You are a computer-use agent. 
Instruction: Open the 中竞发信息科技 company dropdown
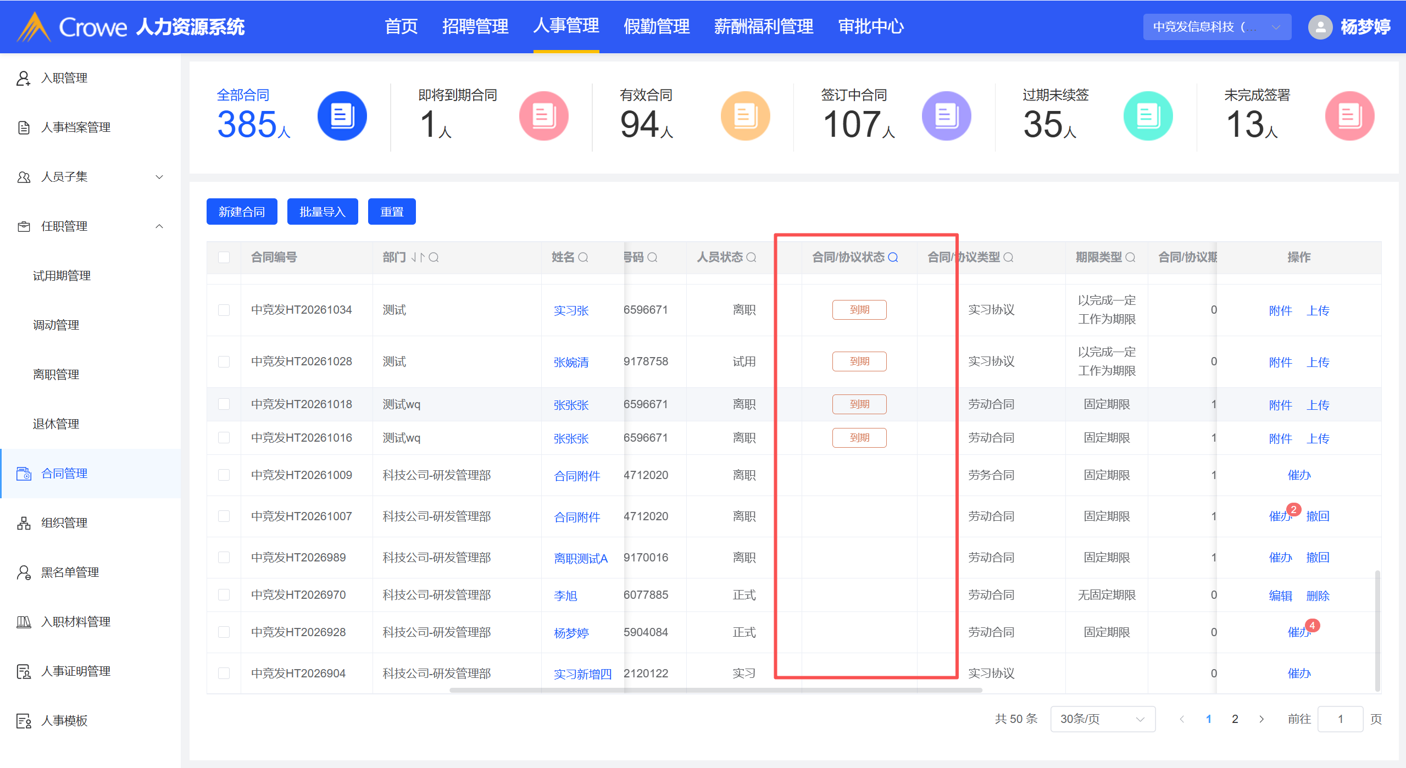[1216, 26]
